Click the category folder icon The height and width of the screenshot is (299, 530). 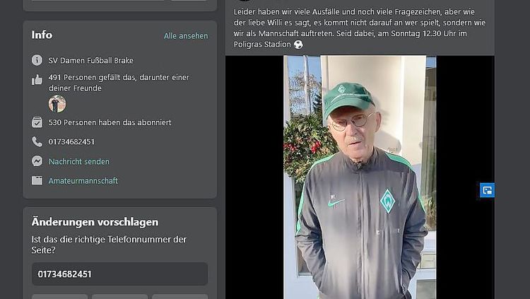coord(37,181)
